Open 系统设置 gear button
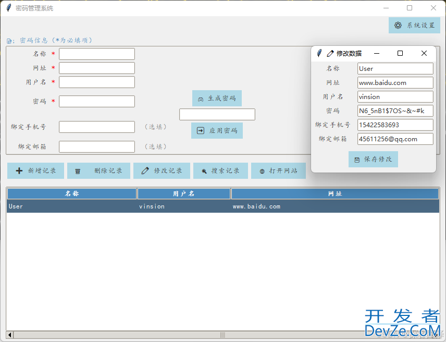 point(414,26)
